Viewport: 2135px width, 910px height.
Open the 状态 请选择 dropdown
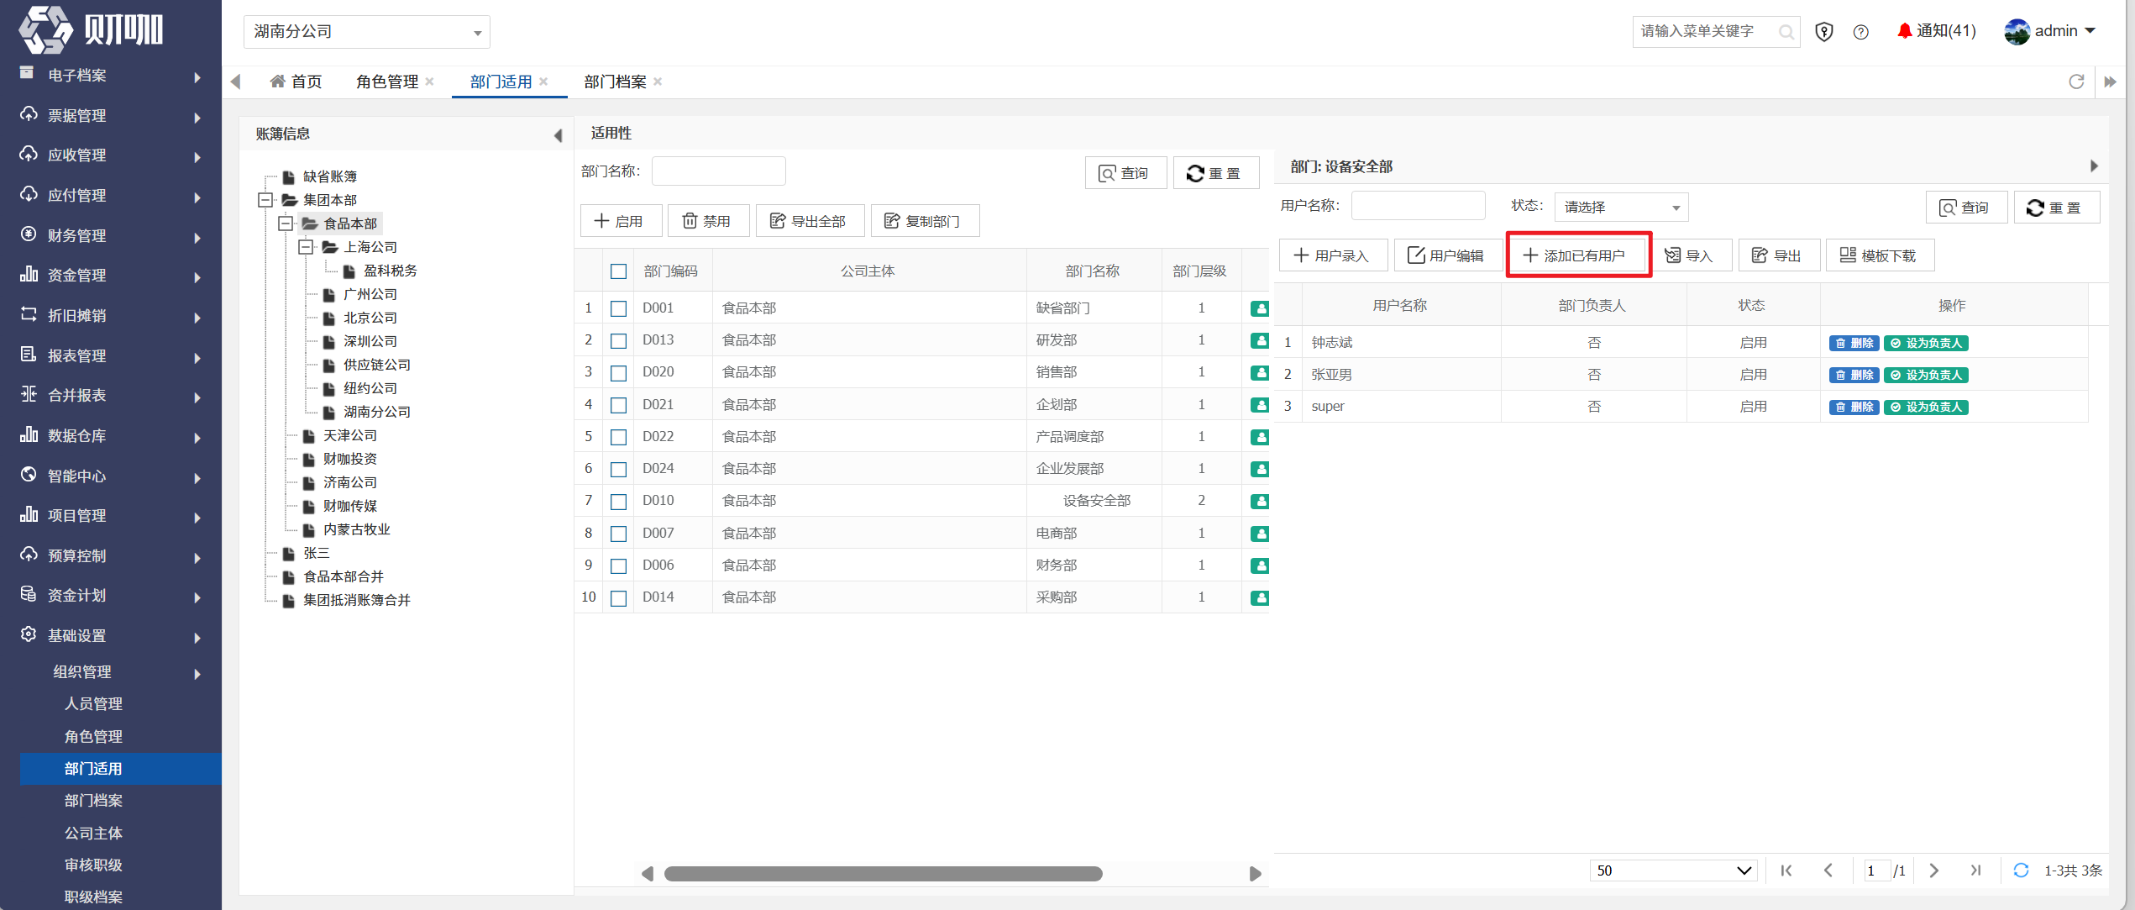[x=1621, y=208]
